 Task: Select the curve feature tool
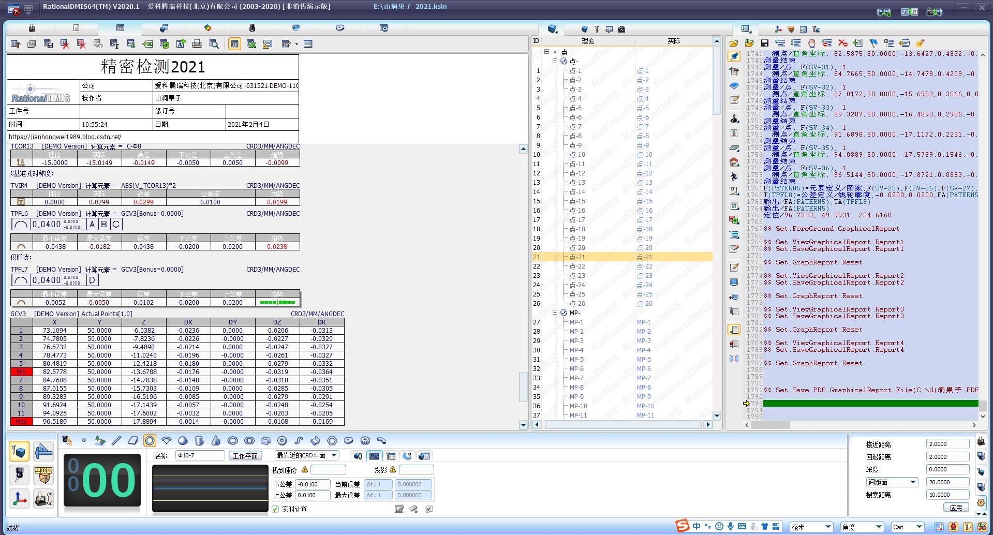tap(299, 441)
